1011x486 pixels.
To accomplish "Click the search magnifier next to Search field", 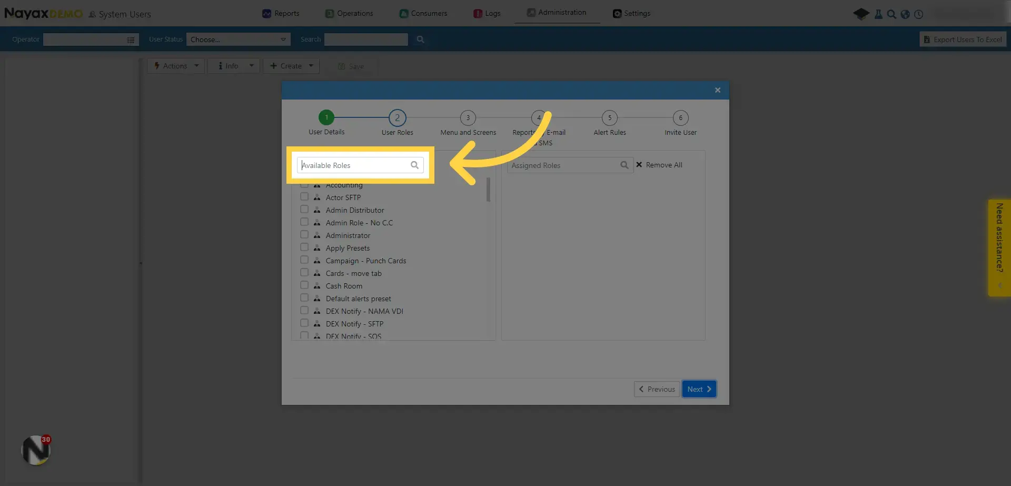I will coord(420,39).
